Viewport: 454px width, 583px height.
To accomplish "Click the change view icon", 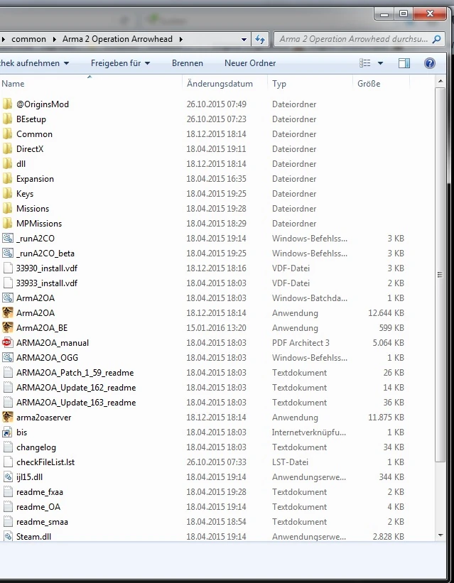I will point(364,63).
